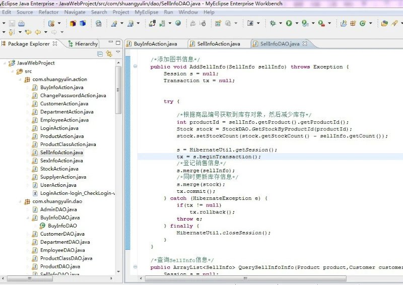
Task: Switch to the Hierarchy tab
Action: coord(83,44)
